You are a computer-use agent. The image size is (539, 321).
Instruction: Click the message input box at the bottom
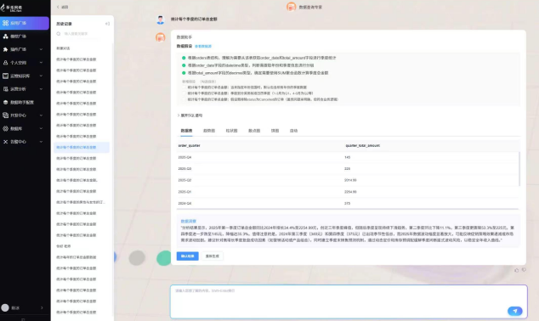[x=349, y=301]
